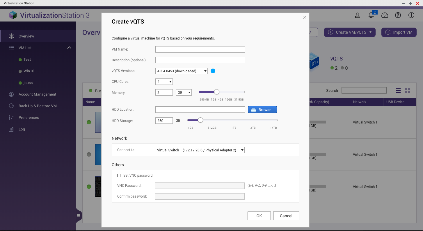Click Cancel in the dialog

coord(286,216)
